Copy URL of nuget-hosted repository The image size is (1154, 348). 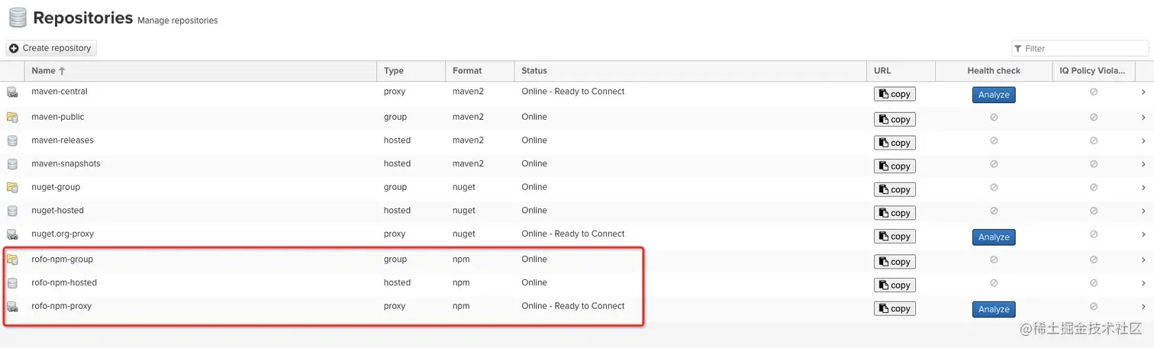click(895, 213)
